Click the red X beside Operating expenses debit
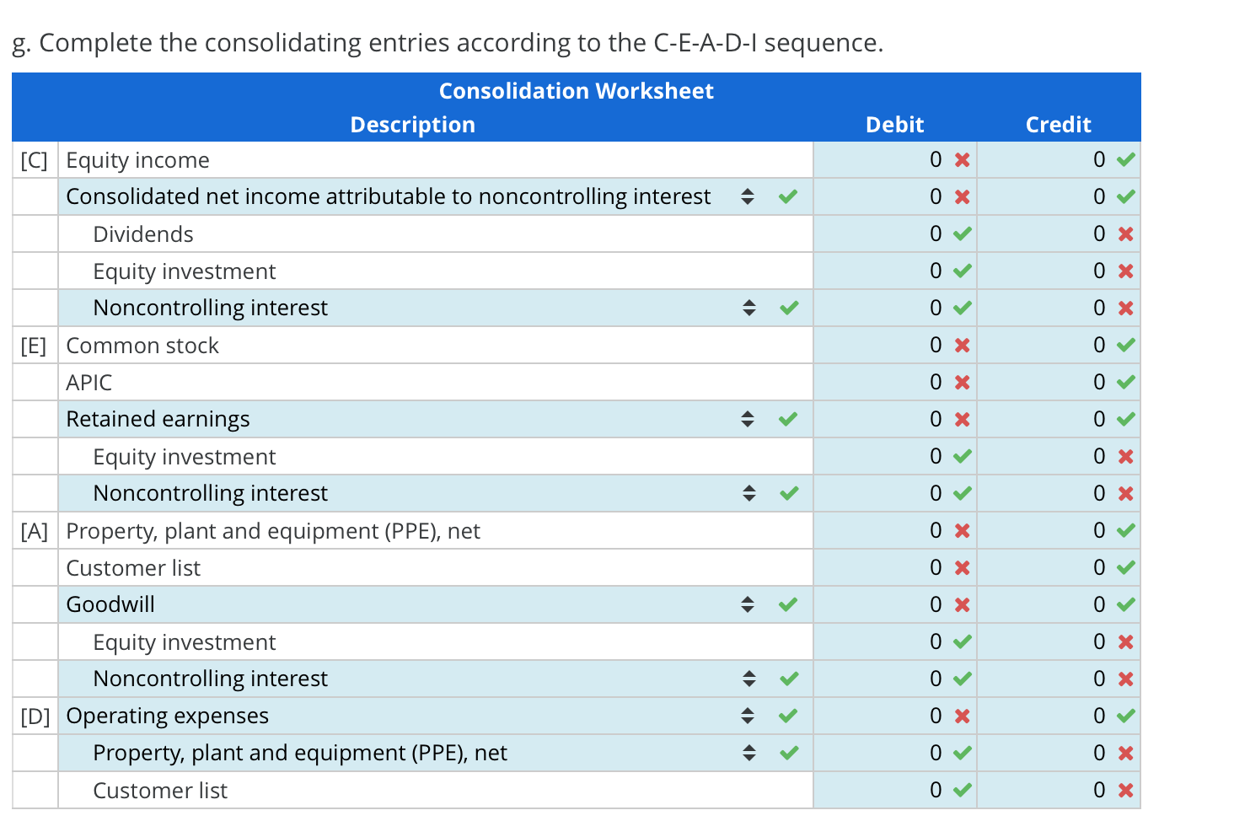 pos(963,716)
